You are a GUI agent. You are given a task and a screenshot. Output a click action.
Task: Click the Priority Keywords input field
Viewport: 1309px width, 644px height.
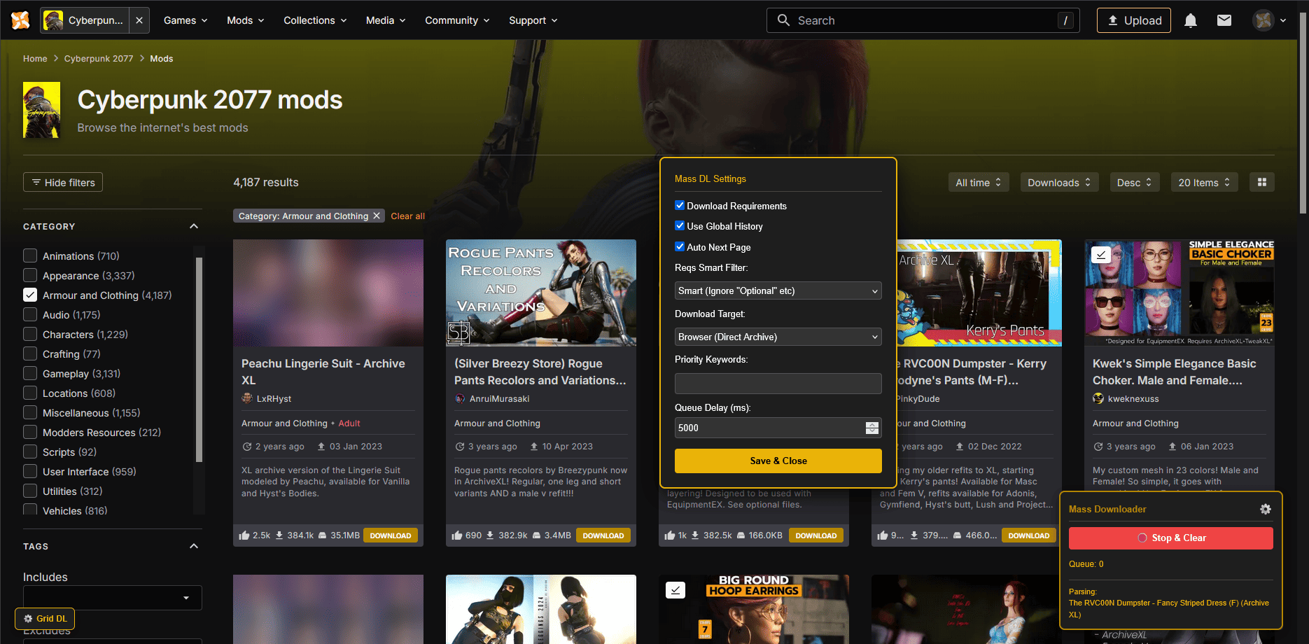[x=778, y=383]
